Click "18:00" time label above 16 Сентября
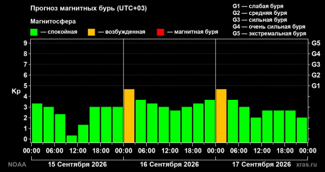325x172 pixels. point(192,150)
